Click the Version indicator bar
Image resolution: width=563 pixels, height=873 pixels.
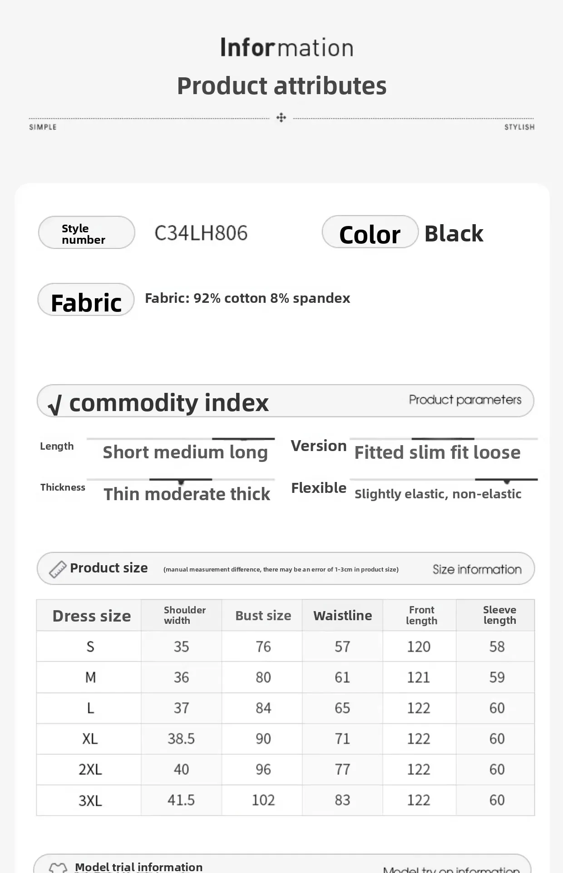(443, 439)
